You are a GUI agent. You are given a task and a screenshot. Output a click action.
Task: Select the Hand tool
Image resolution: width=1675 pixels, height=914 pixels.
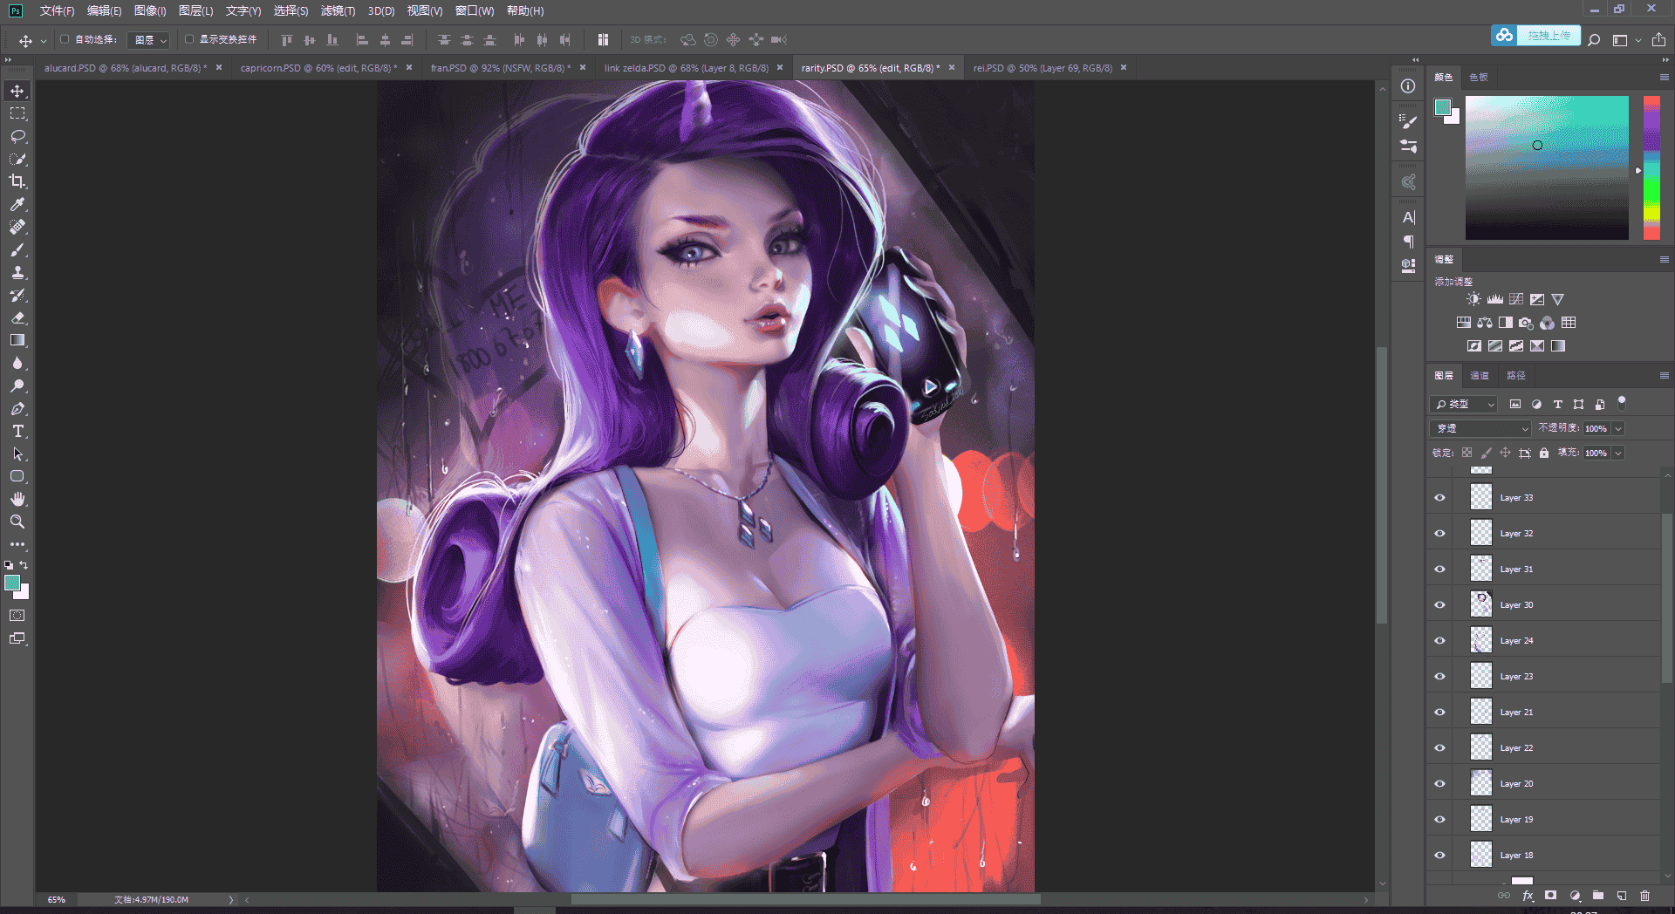[x=17, y=499]
